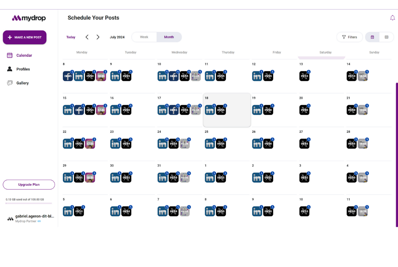Toggle the calendar view option

pos(372,37)
